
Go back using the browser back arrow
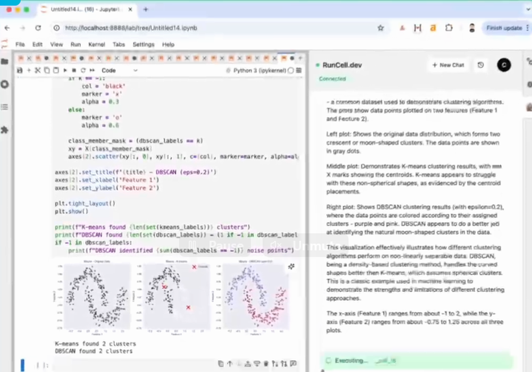click(x=7, y=28)
